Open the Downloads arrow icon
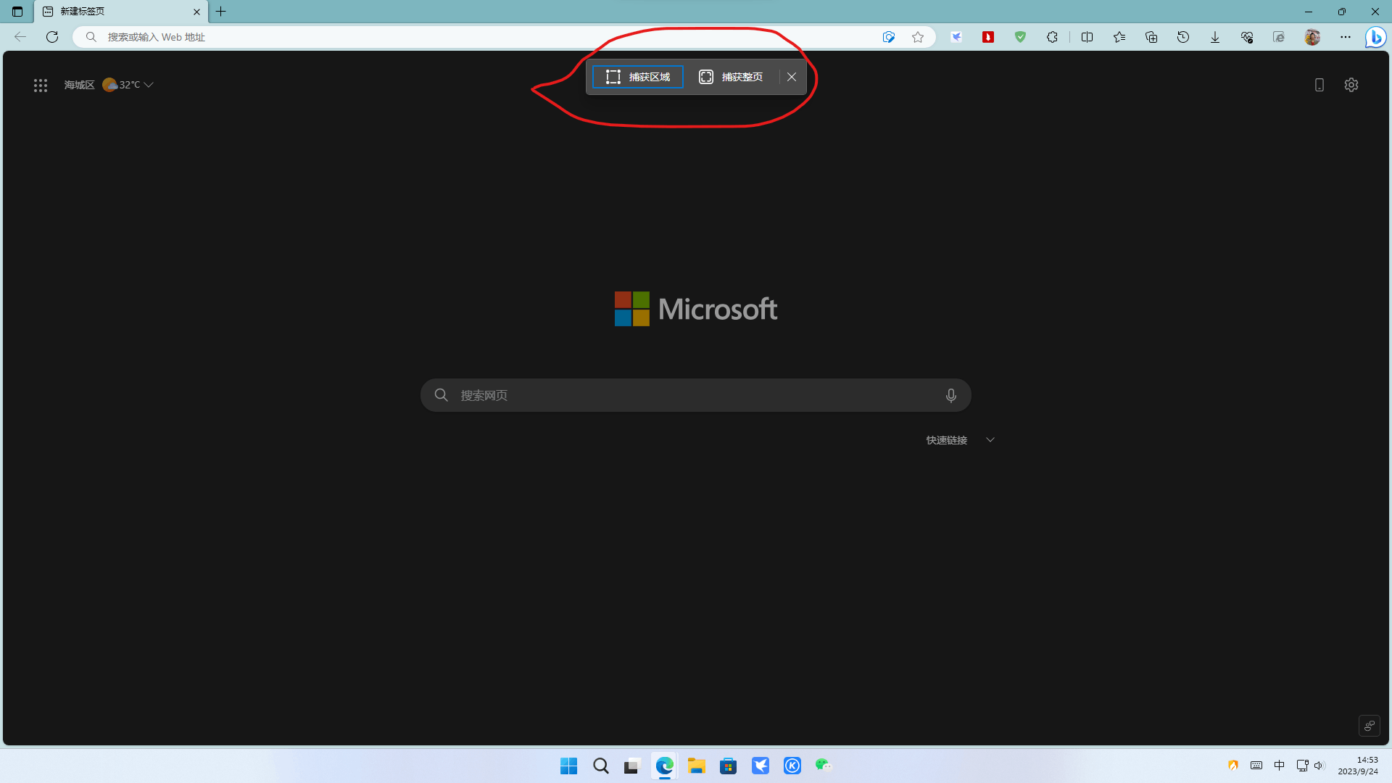The image size is (1392, 783). [x=1215, y=37]
